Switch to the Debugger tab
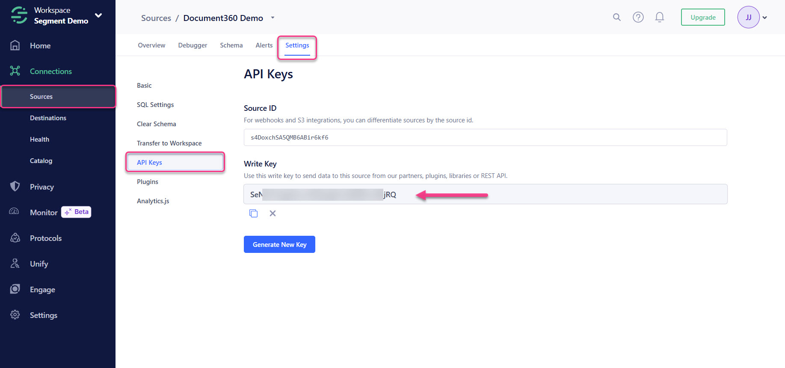The image size is (785, 368). pyautogui.click(x=193, y=45)
